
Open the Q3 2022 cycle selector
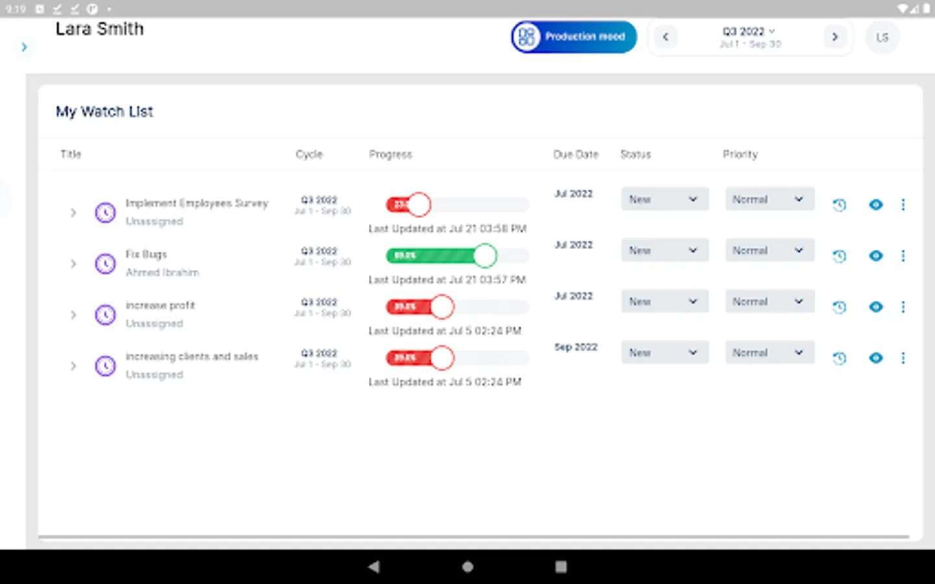[750, 37]
